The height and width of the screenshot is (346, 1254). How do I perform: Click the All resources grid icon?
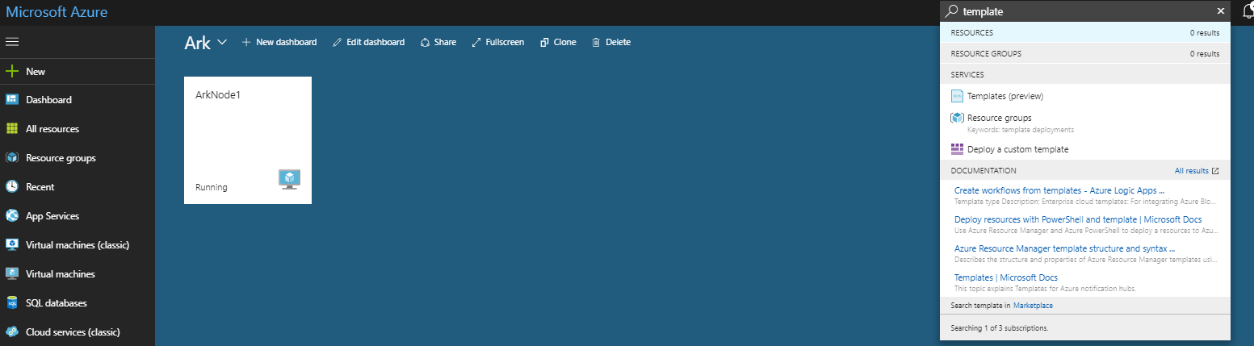tap(12, 129)
